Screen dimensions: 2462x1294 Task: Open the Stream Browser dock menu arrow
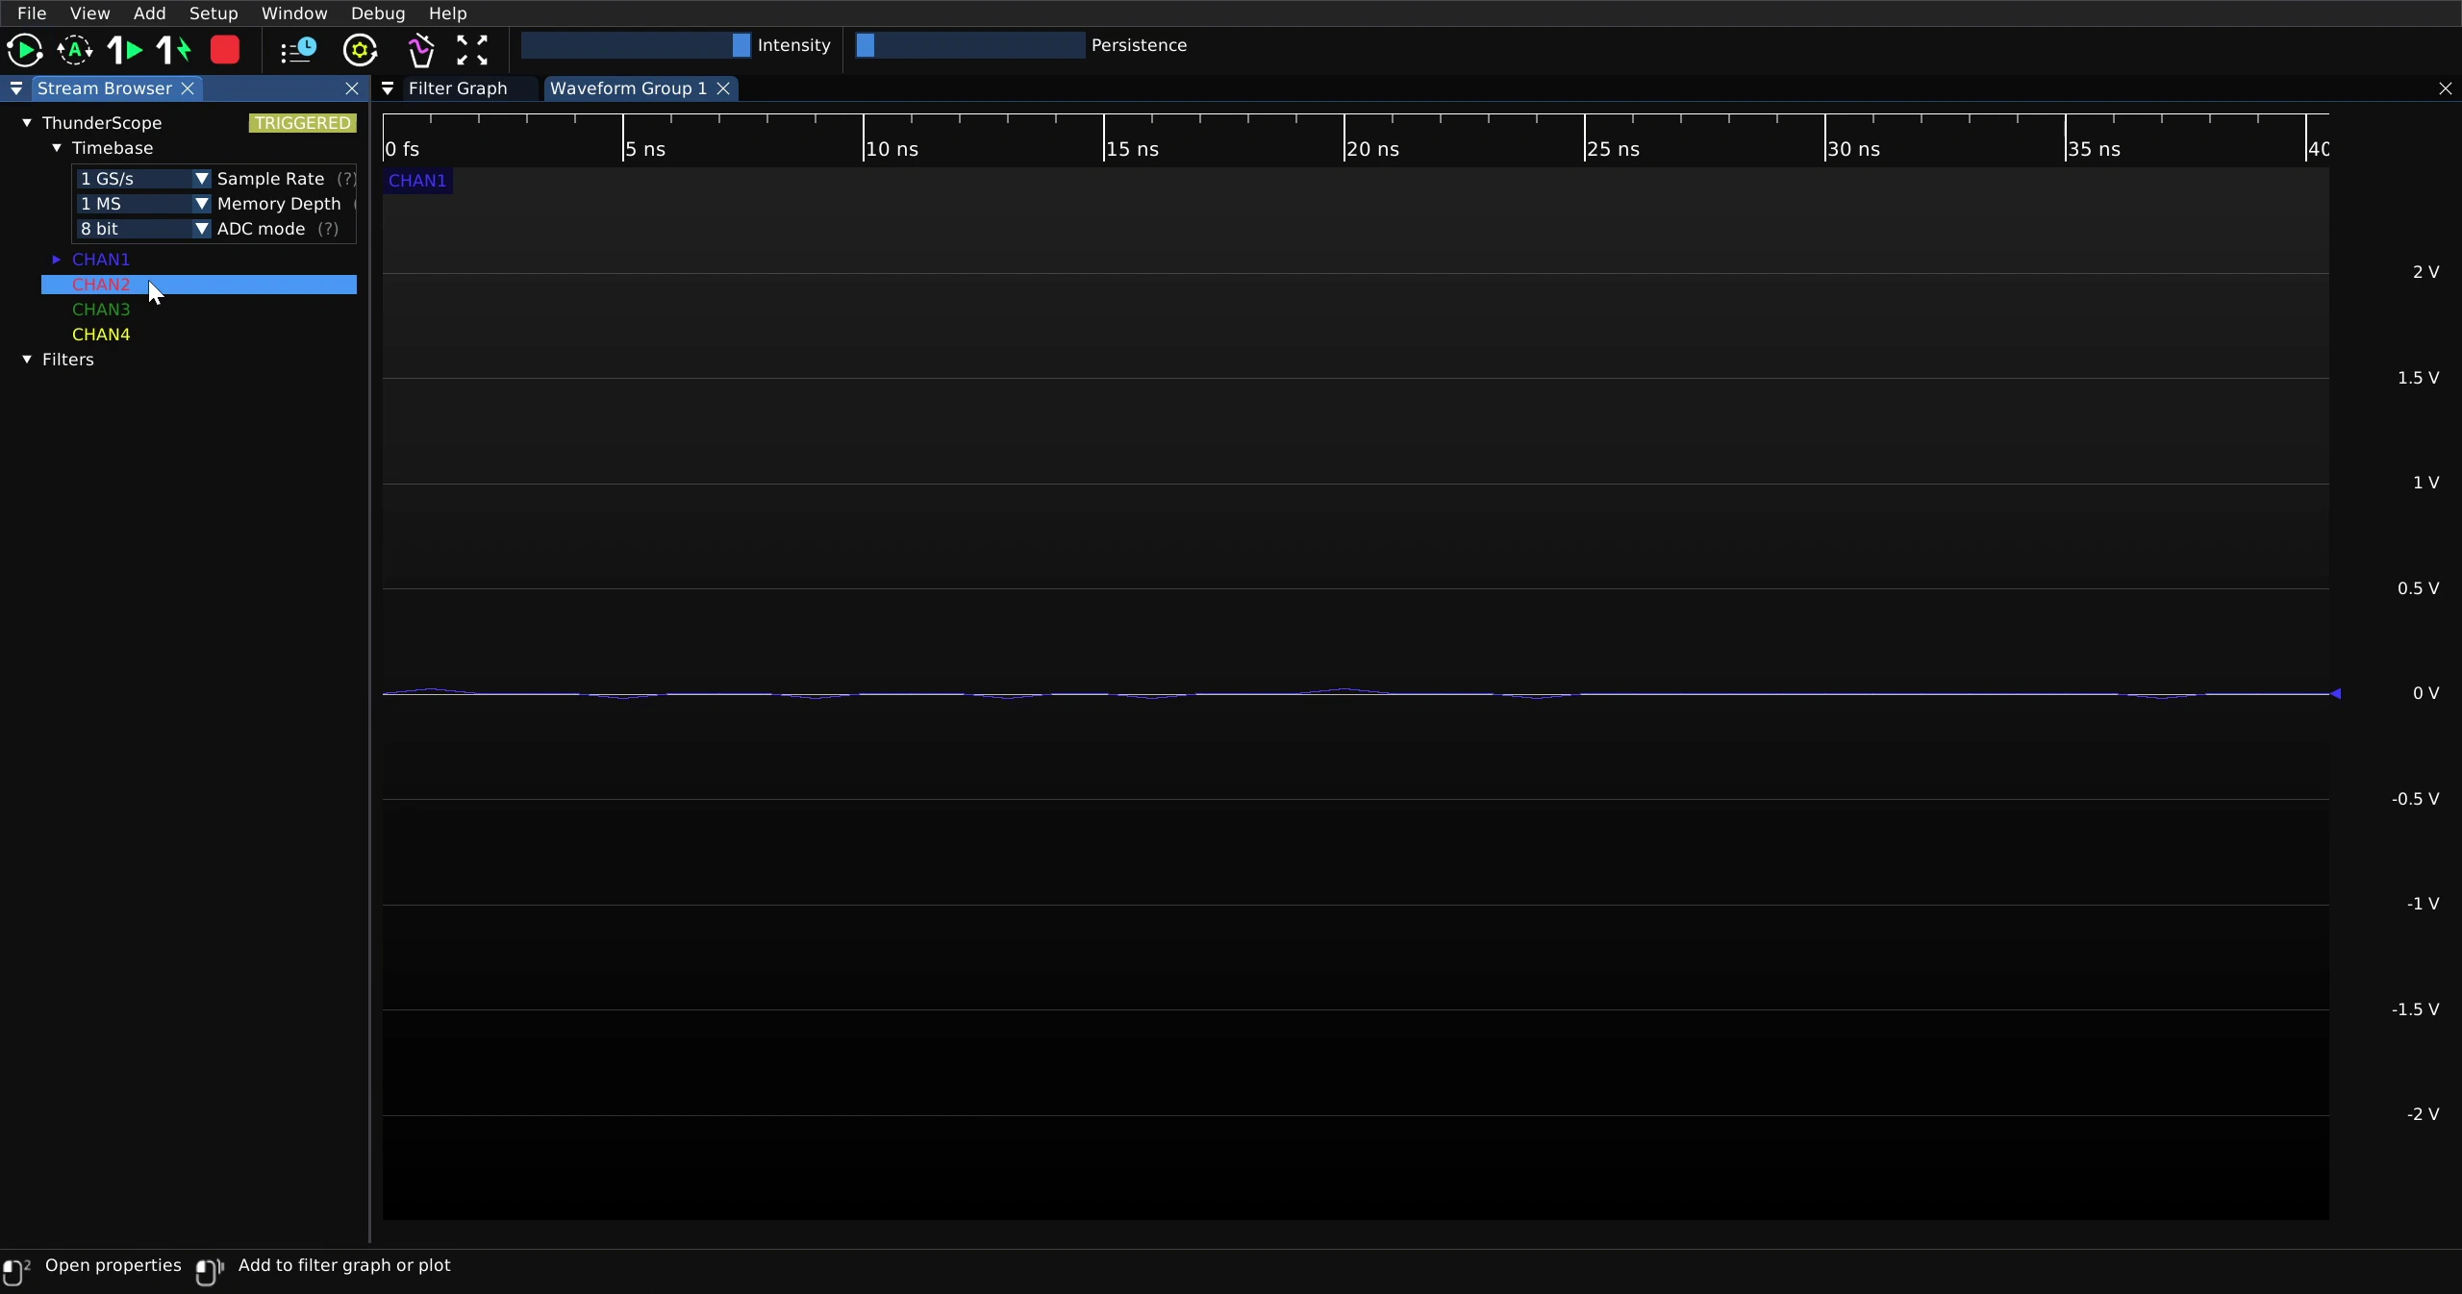click(16, 88)
